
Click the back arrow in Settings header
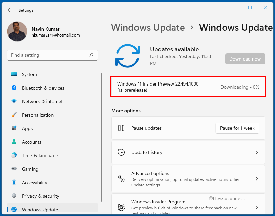tap(10, 10)
